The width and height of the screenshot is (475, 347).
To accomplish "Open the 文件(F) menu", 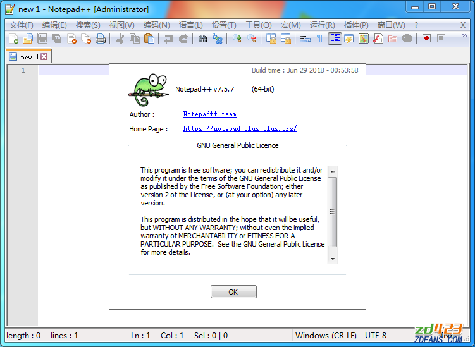I will point(22,25).
